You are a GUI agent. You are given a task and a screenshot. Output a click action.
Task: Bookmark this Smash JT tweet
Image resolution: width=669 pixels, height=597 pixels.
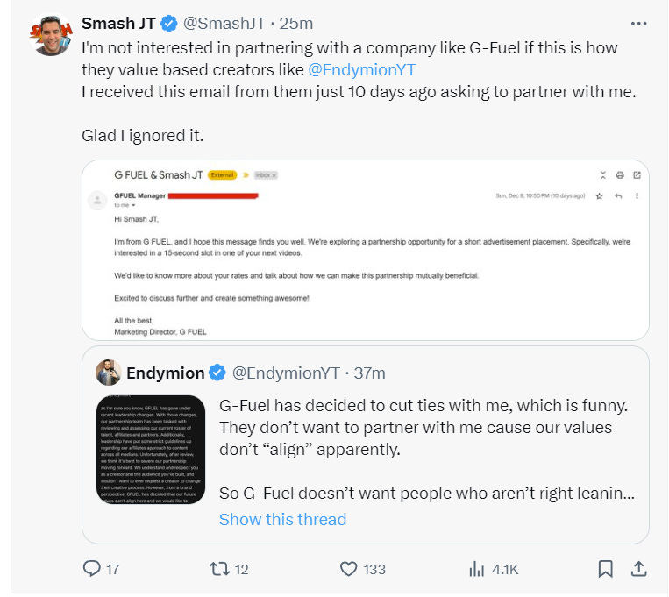point(605,569)
